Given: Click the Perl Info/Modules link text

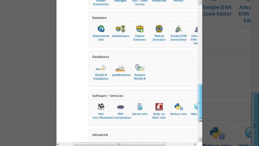Looking at the screenshot, I should (102, 116).
